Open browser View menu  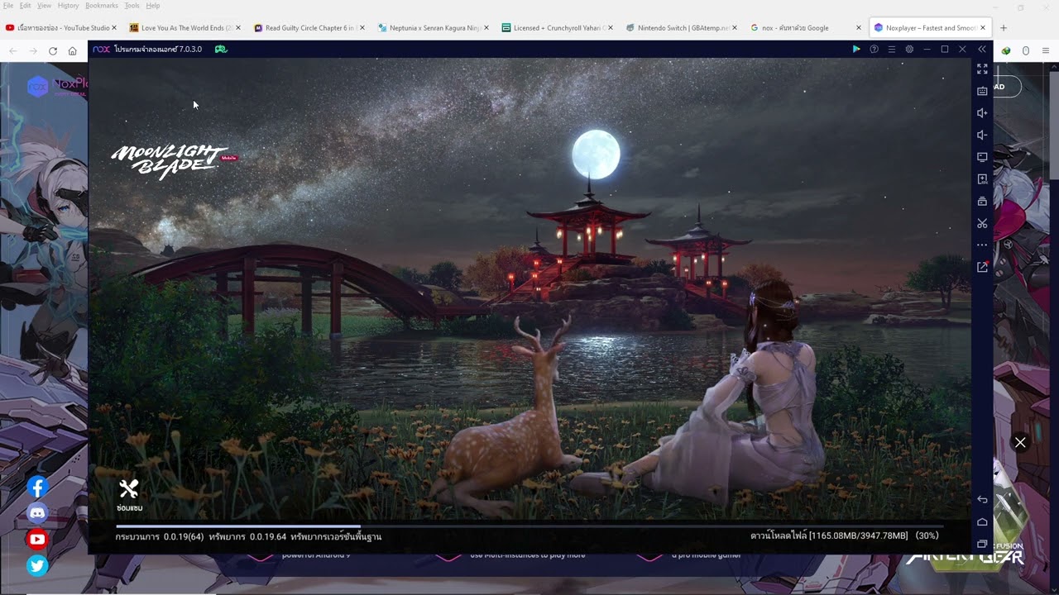(45, 6)
